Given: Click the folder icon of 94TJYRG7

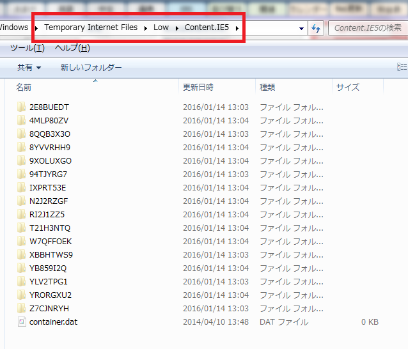Looking at the screenshot, I should (21, 174).
